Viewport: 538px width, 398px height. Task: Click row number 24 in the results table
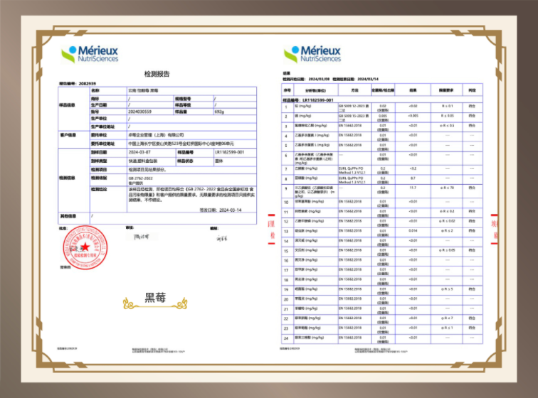click(286, 338)
